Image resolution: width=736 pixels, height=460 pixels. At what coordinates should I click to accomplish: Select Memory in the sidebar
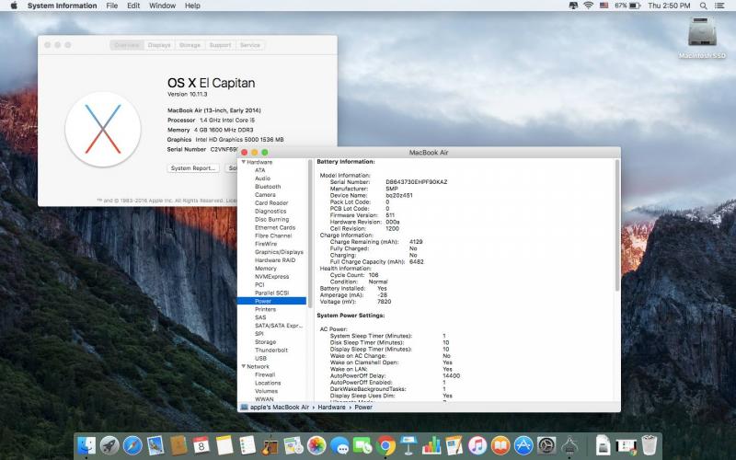click(265, 268)
